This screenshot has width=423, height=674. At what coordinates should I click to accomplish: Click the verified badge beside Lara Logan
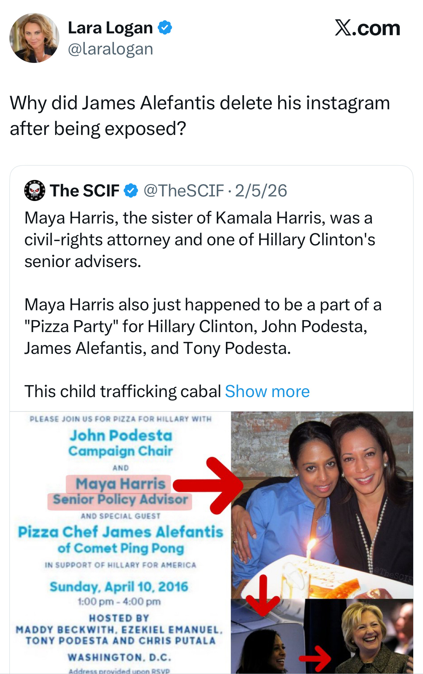click(x=165, y=28)
